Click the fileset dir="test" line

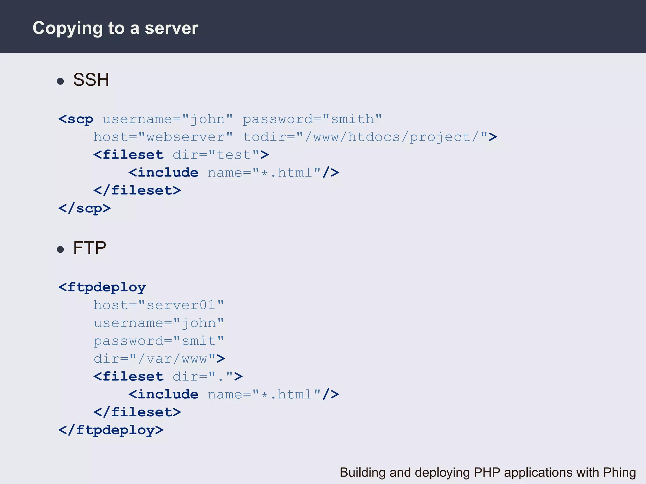[181, 155]
